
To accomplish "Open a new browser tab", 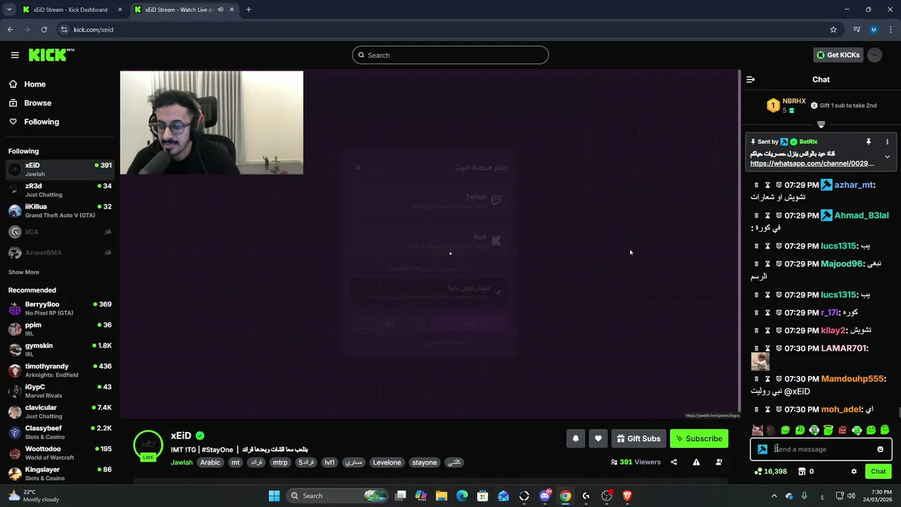I will [x=248, y=10].
